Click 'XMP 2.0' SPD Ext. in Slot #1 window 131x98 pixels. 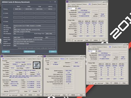click(x=102, y=16)
